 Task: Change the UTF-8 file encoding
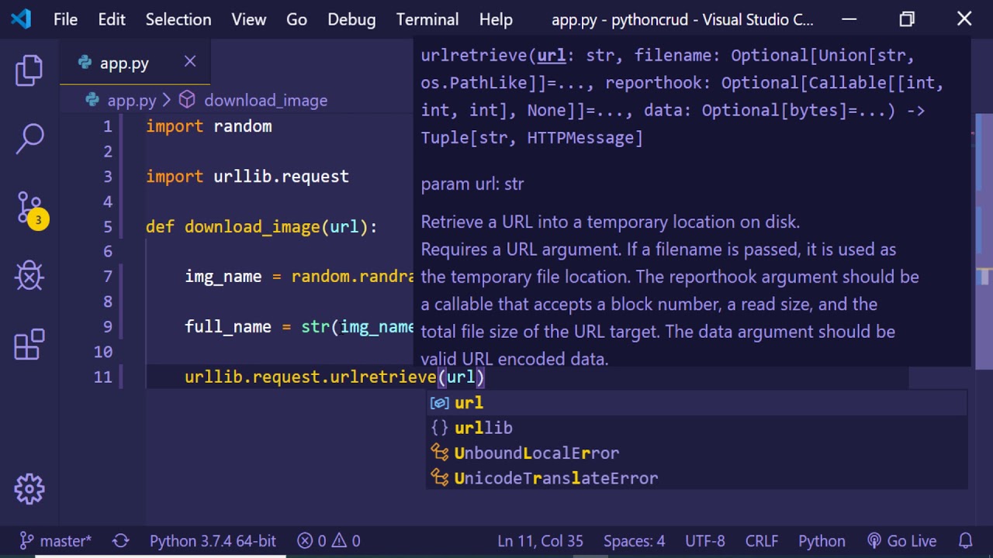tap(704, 541)
